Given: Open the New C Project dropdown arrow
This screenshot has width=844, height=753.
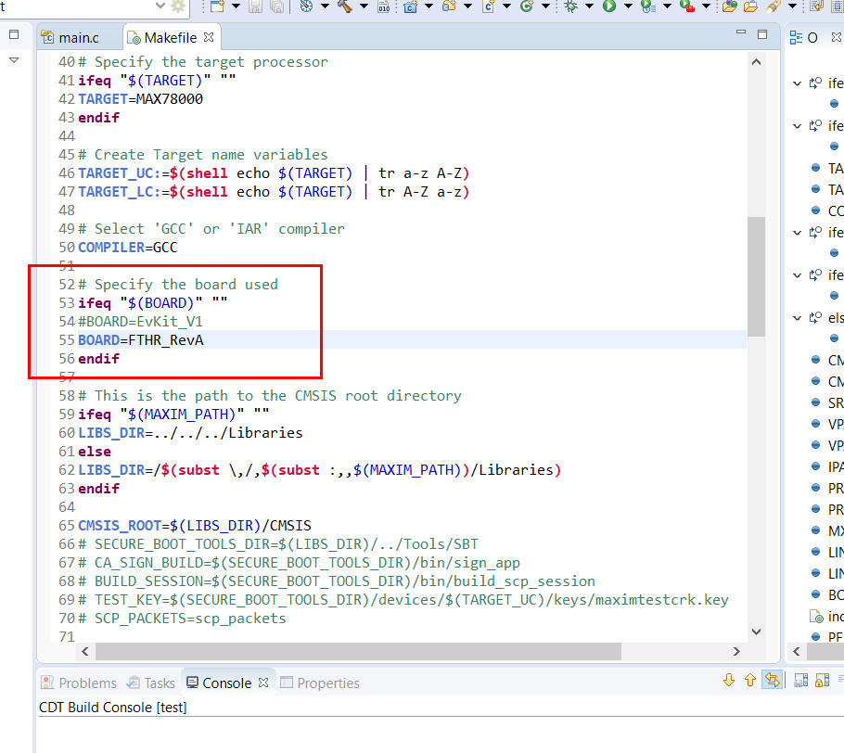Looking at the screenshot, I should pos(429,6).
